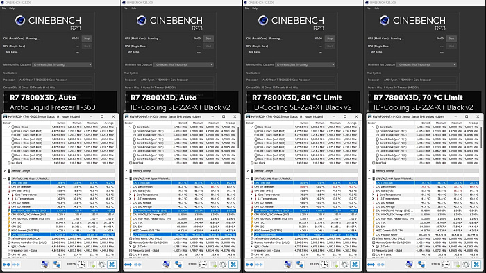The image size is (486, 273).
Task: Click Single Core Start button in Arctic Liquid Freezer panel
Action: tap(87, 46)
